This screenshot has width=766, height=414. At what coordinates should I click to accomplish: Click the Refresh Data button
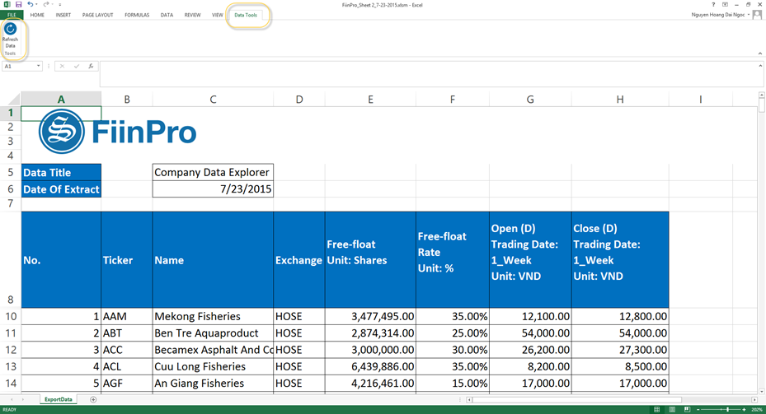pos(10,35)
